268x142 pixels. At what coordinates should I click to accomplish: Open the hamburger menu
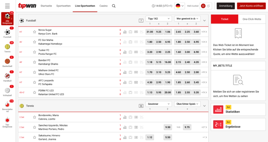[7, 6]
